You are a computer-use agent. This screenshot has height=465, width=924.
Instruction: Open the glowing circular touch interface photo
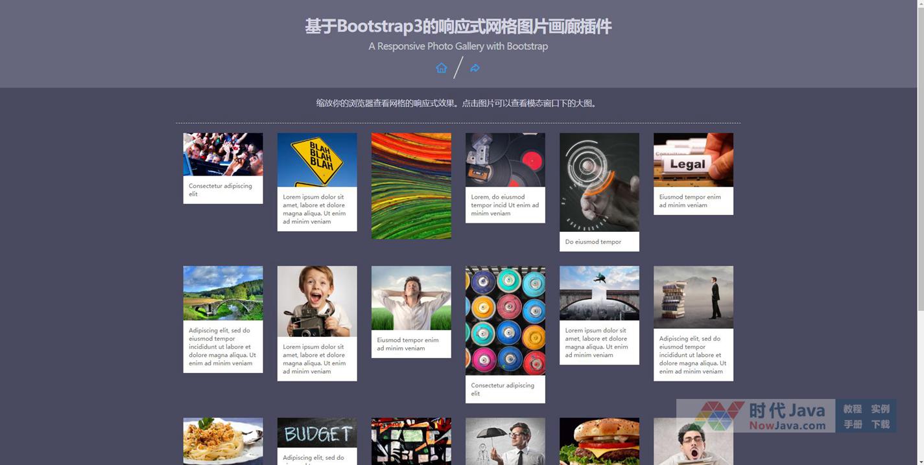[x=599, y=182]
